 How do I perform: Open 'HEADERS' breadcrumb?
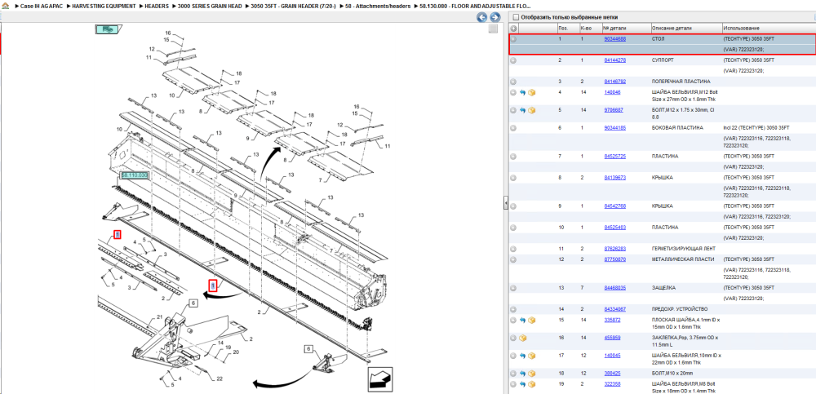click(x=157, y=6)
